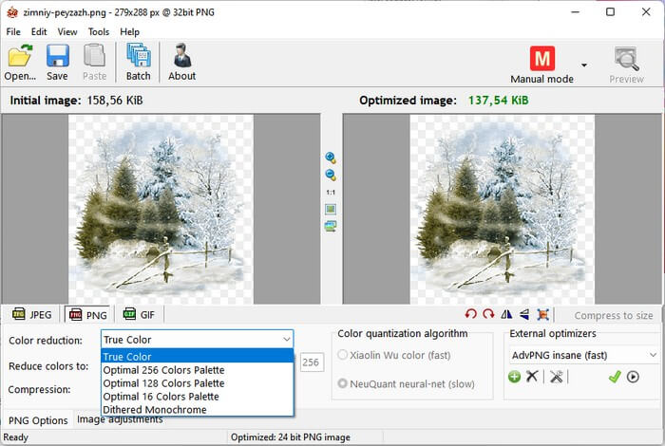665x446 pixels.
Task: Click the zoom in magnifier icon
Action: 331,158
